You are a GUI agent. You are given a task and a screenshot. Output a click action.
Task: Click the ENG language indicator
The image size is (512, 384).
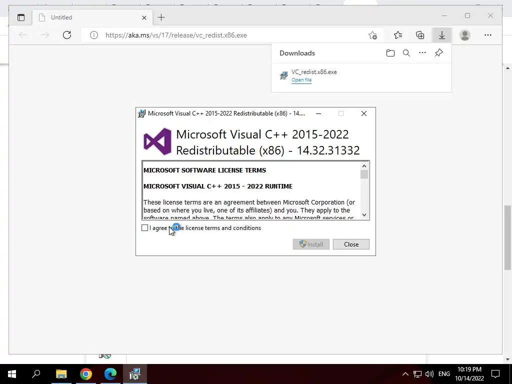pyautogui.click(x=444, y=374)
